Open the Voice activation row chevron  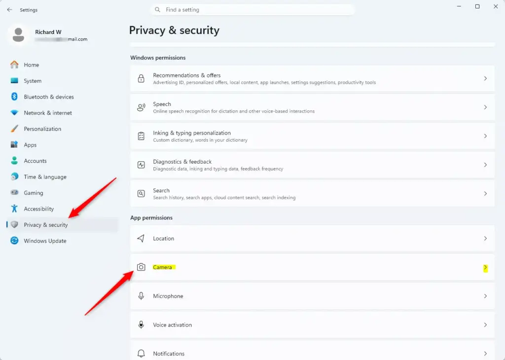coord(485,325)
